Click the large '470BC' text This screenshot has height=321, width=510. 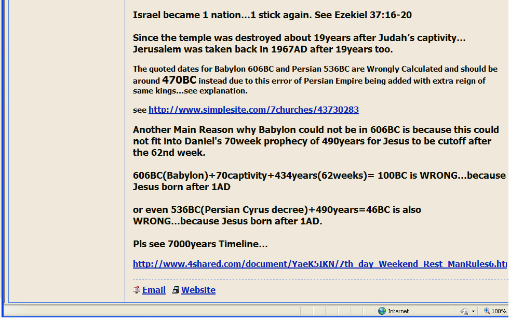179,79
